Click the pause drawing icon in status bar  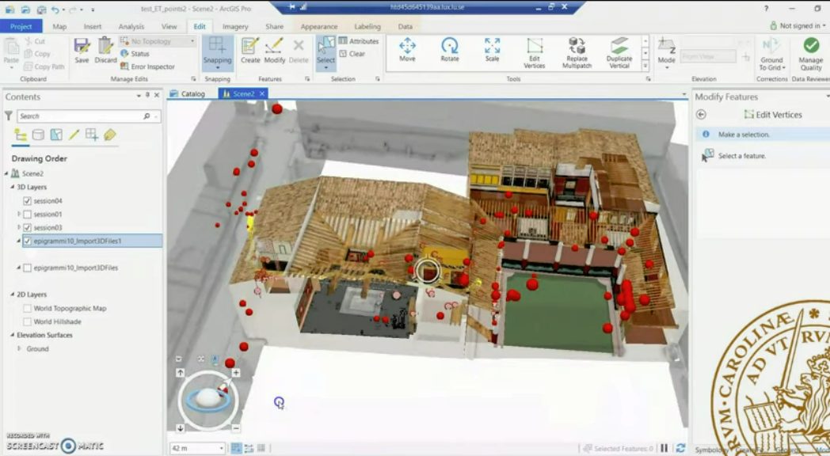point(664,448)
